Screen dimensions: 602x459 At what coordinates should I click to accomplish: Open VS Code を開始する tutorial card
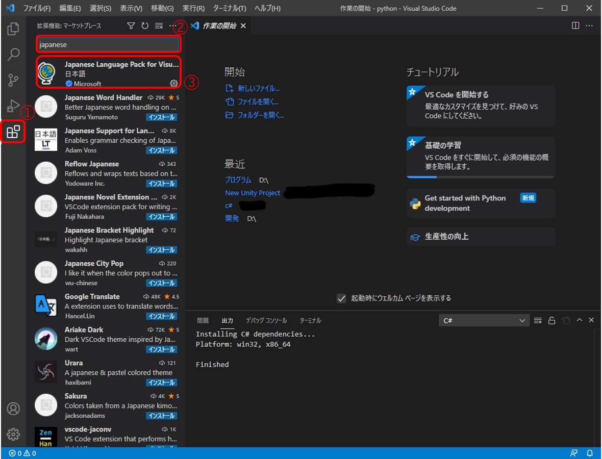[x=481, y=106]
